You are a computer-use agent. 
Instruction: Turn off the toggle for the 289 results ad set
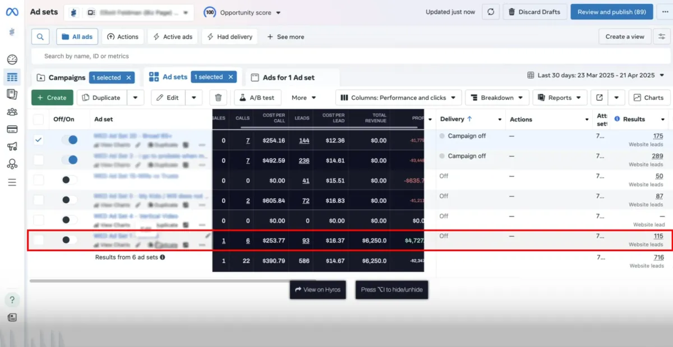70,160
